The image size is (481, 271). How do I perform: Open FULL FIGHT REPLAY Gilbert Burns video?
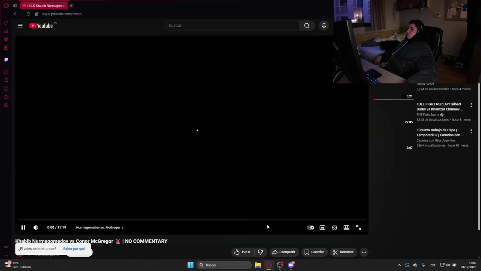(x=440, y=107)
